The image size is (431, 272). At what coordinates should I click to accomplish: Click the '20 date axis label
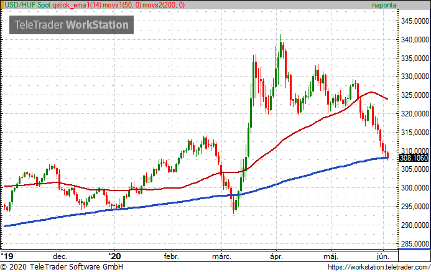point(114,256)
